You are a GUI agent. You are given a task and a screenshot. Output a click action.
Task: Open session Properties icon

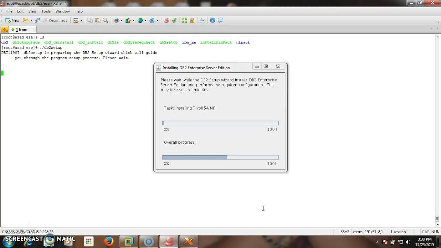click(76, 20)
